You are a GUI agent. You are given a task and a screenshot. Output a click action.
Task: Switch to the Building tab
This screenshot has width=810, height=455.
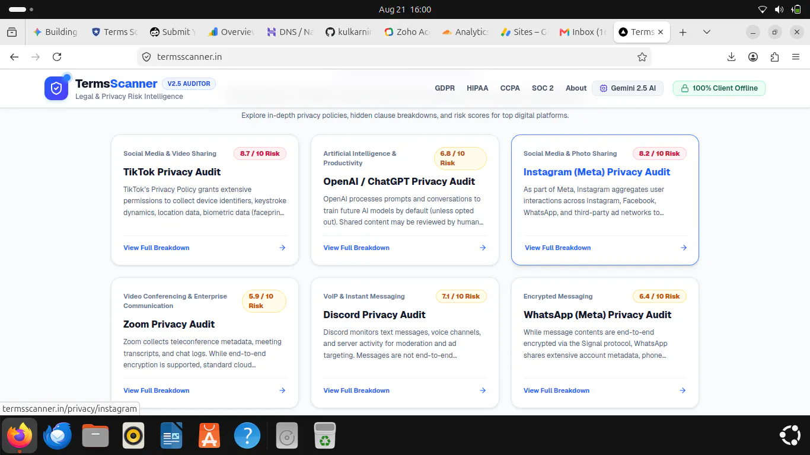click(55, 32)
